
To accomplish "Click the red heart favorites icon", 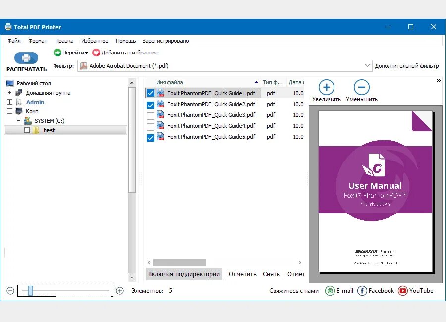I will [96, 53].
